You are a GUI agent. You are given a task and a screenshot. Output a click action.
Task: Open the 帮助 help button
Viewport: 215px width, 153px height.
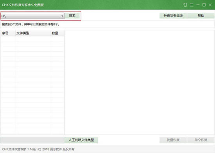point(201,16)
